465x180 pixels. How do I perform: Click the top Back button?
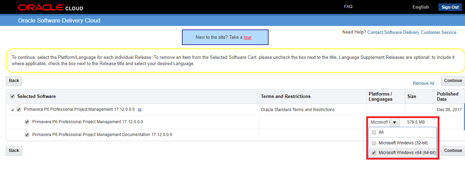click(x=14, y=81)
